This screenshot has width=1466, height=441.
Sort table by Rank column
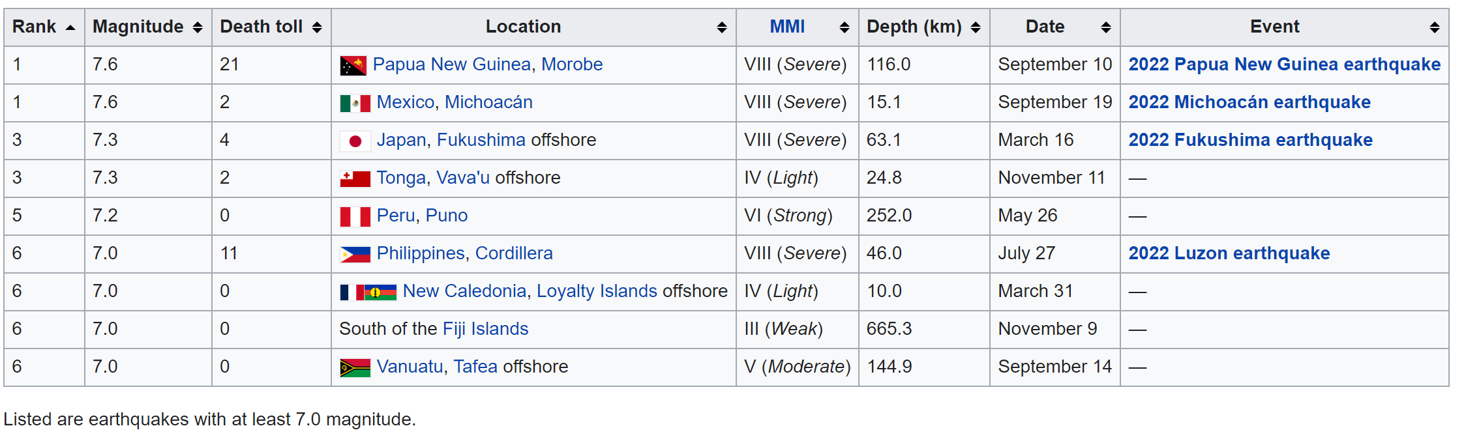(x=70, y=27)
